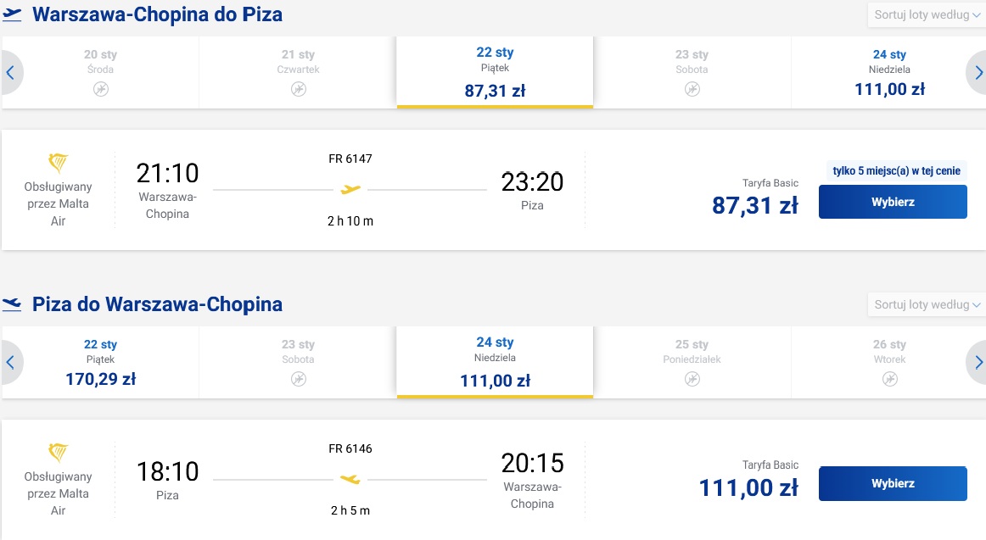Click Wybierz for the 87,31 zł flight
986x540 pixels.
pos(893,202)
